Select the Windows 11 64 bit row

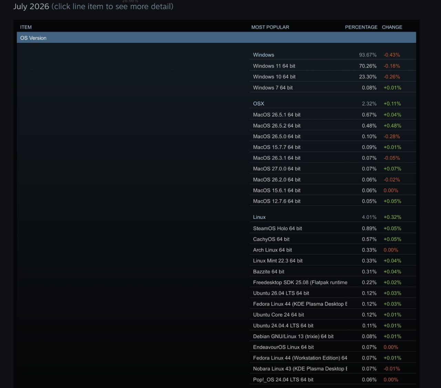click(x=333, y=66)
